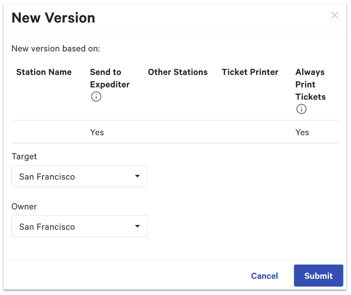Click the Station Name column header
This screenshot has width=351, height=295.
[43, 72]
